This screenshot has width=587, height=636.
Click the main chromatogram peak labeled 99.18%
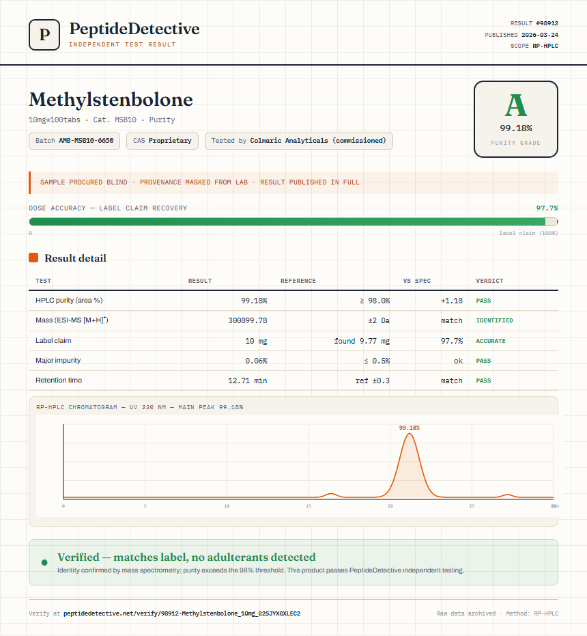pyautogui.click(x=410, y=465)
